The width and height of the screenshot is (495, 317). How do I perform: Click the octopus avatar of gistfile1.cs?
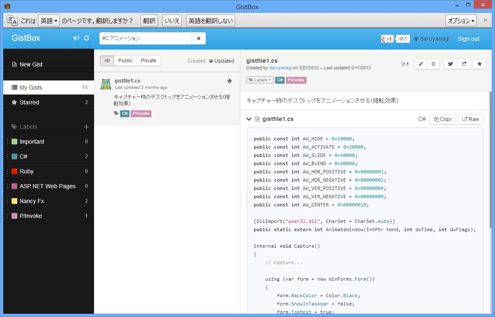[106, 83]
